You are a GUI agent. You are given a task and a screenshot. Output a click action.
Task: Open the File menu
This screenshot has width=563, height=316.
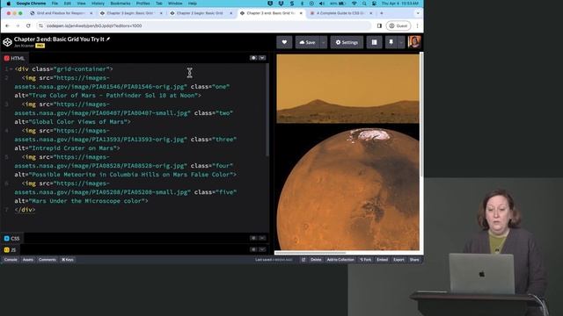click(x=55, y=4)
